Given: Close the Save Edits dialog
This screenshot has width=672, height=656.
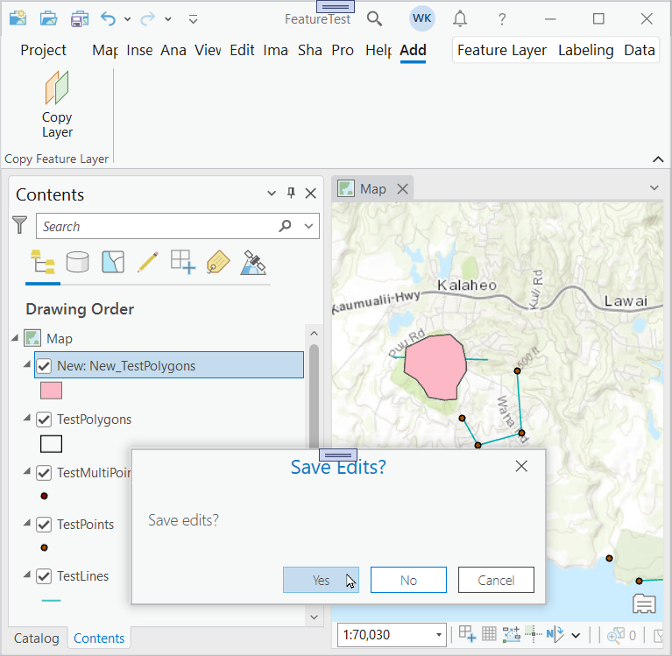Looking at the screenshot, I should [x=521, y=466].
